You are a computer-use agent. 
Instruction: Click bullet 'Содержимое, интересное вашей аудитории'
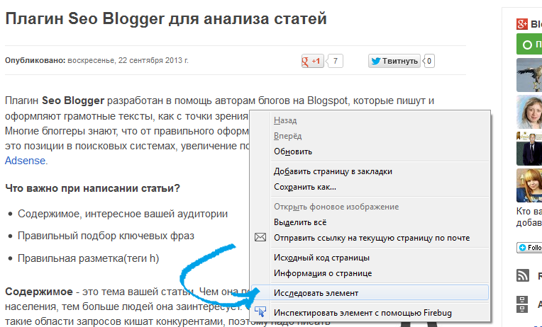(x=123, y=214)
